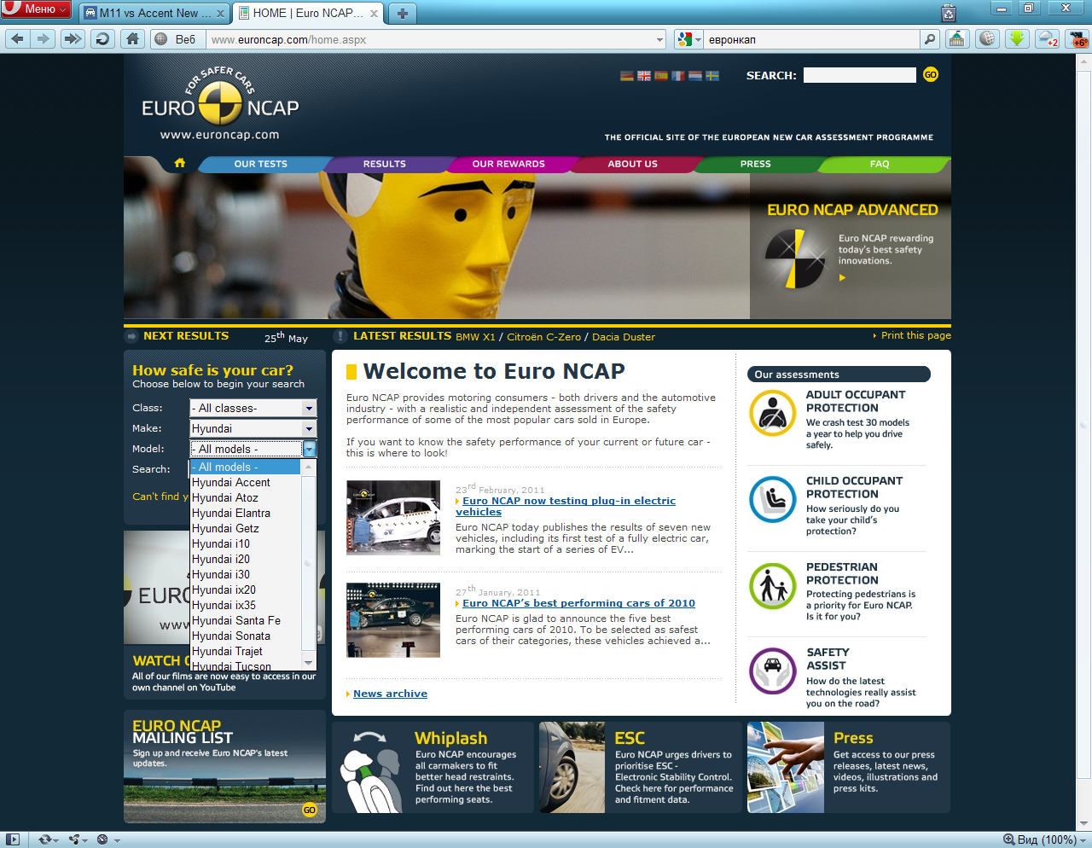Select the UK flag language icon

tap(644, 76)
